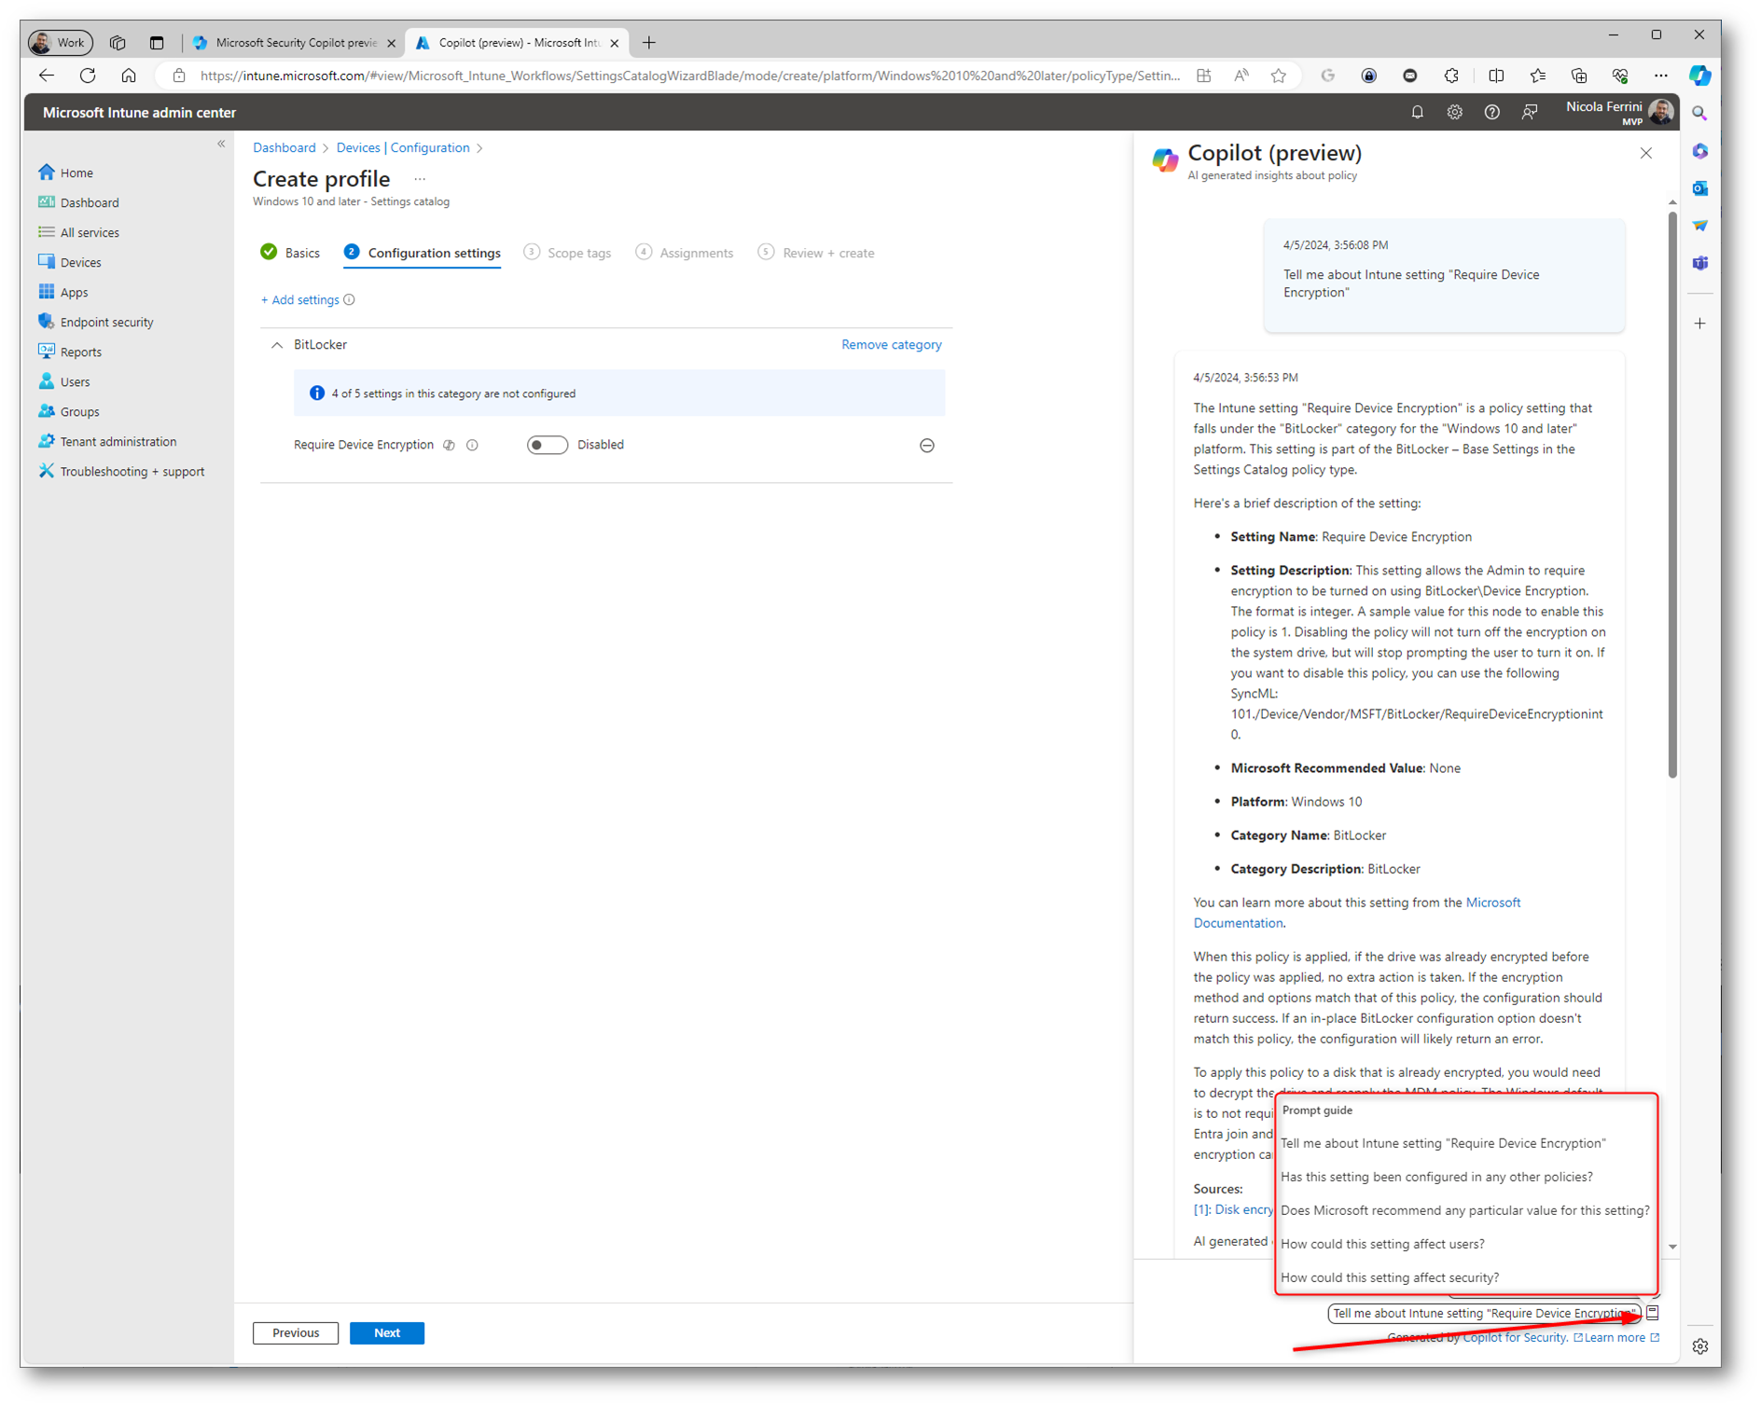1761x1407 pixels.
Task: Open browser extensions puzzle icon
Action: pyautogui.click(x=1451, y=76)
